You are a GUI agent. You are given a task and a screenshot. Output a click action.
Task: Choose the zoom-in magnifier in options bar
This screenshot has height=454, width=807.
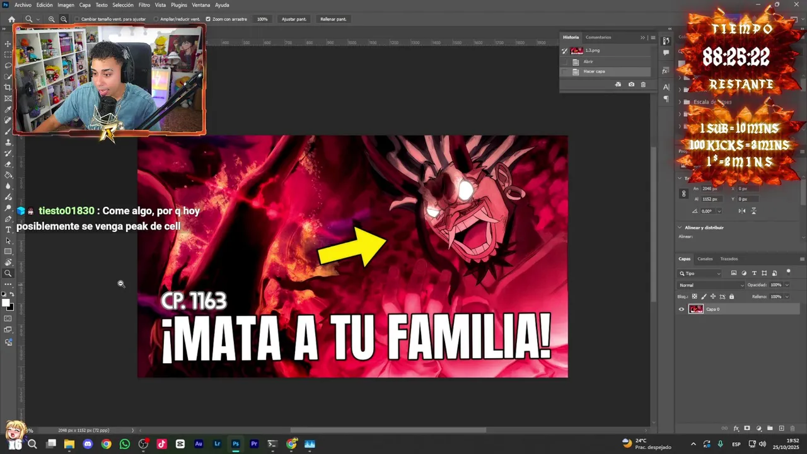point(52,19)
